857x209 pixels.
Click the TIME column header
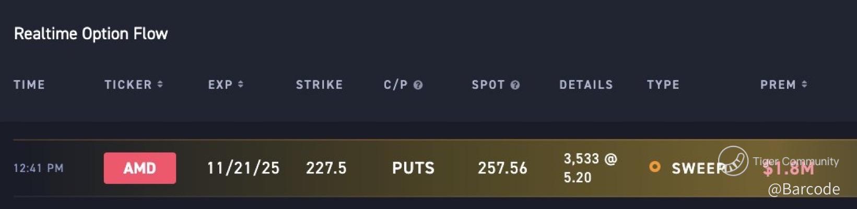[29, 85]
